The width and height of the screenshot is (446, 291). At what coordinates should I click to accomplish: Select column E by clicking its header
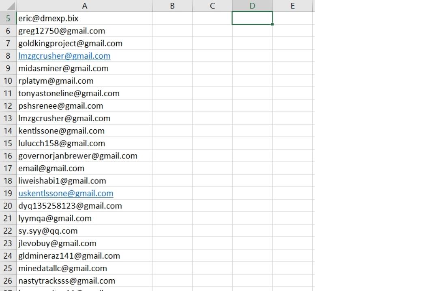click(x=292, y=6)
